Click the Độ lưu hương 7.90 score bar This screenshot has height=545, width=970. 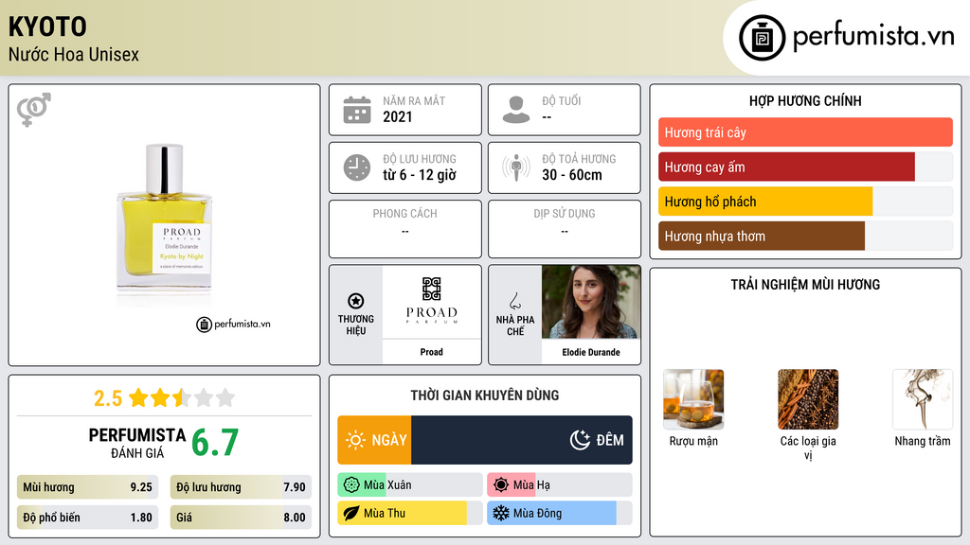[x=241, y=487]
